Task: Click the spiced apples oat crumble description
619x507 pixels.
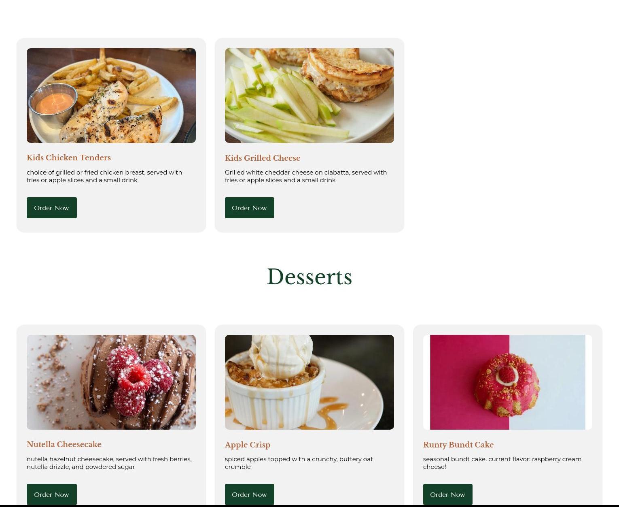Action: (299, 463)
